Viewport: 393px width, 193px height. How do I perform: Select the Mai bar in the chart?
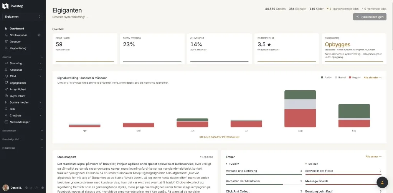pyautogui.click(x=138, y=125)
